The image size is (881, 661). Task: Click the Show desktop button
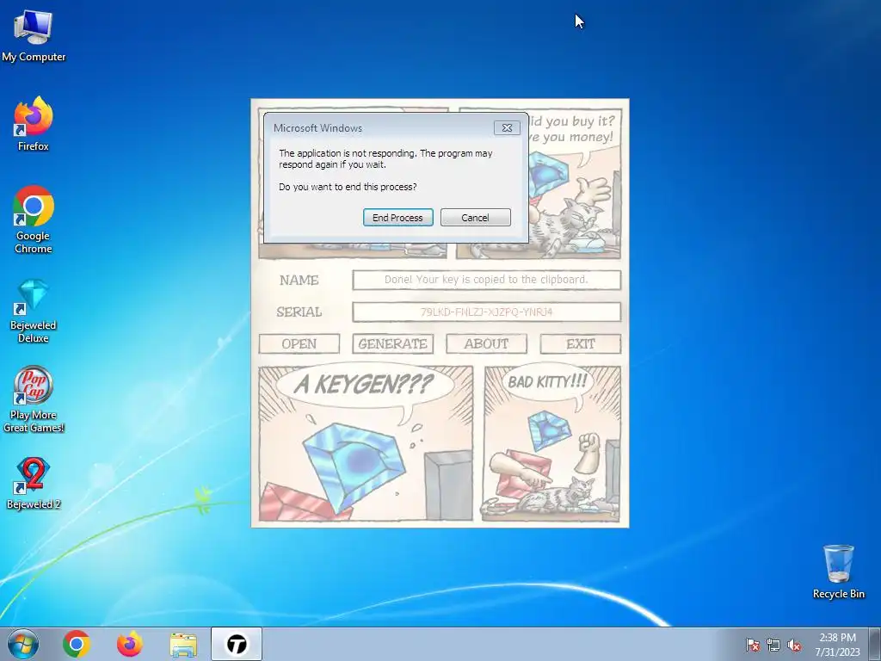pos(875,644)
